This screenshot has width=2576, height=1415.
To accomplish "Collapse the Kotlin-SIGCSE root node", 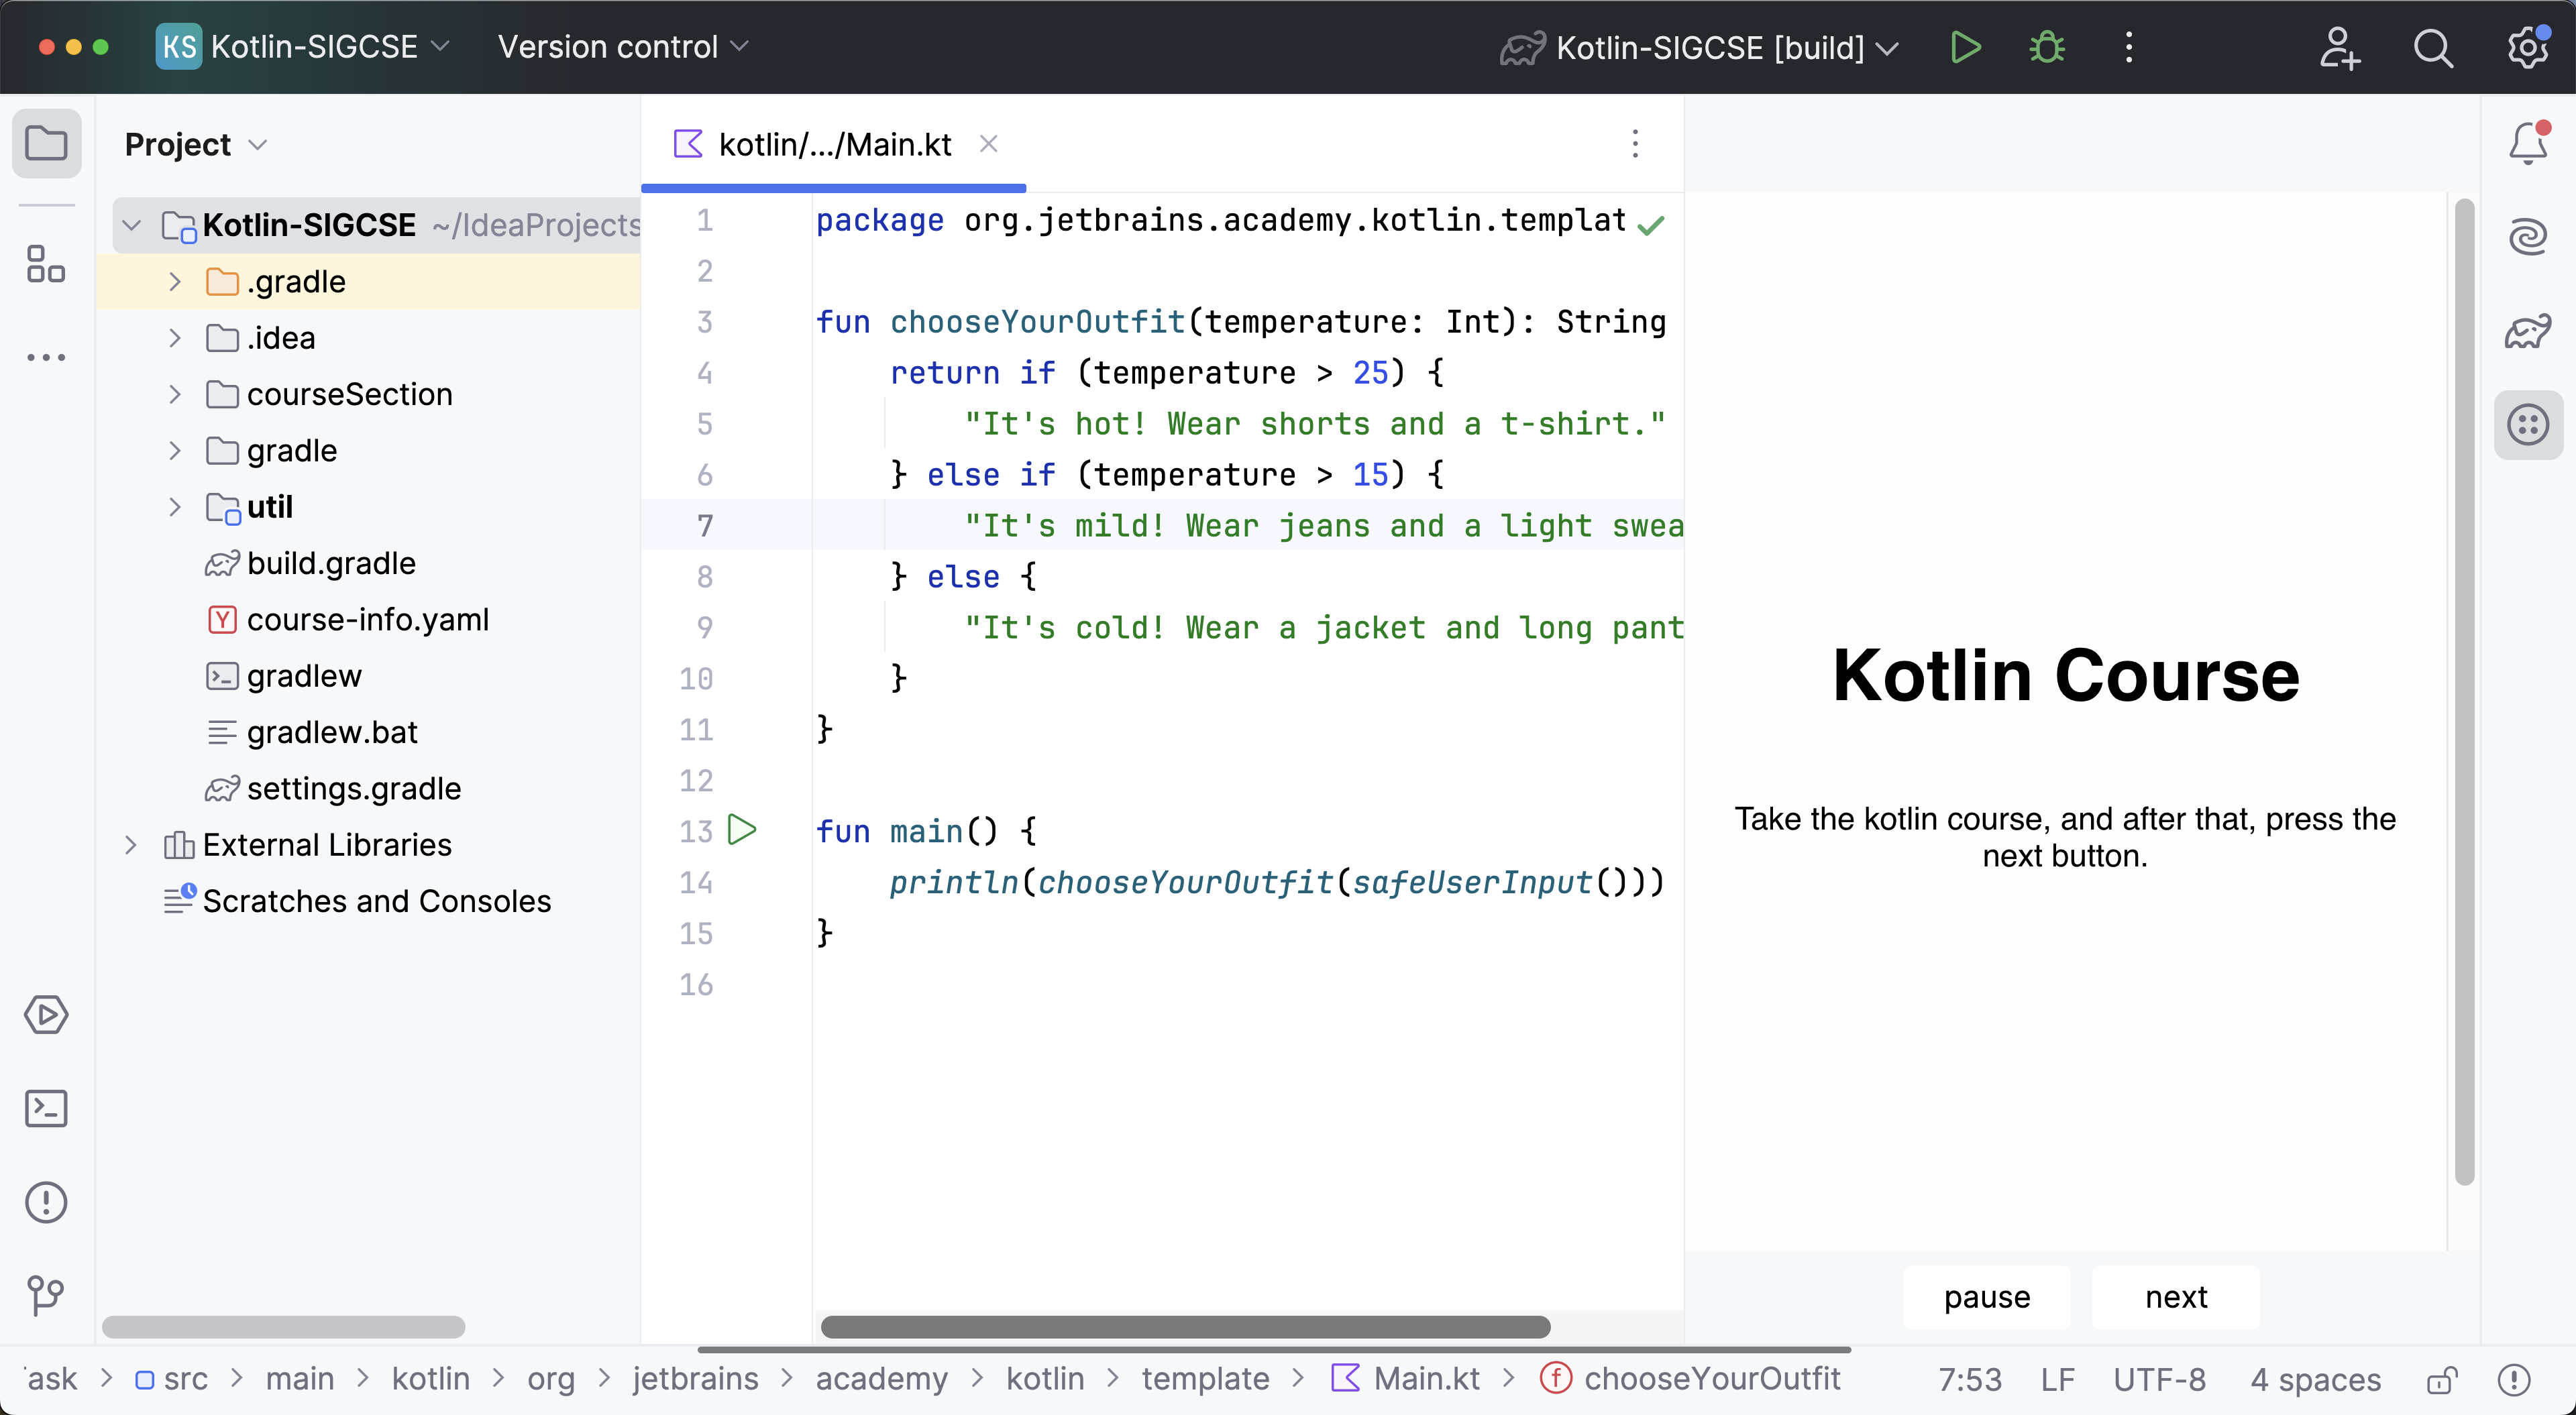I will pos(131,225).
